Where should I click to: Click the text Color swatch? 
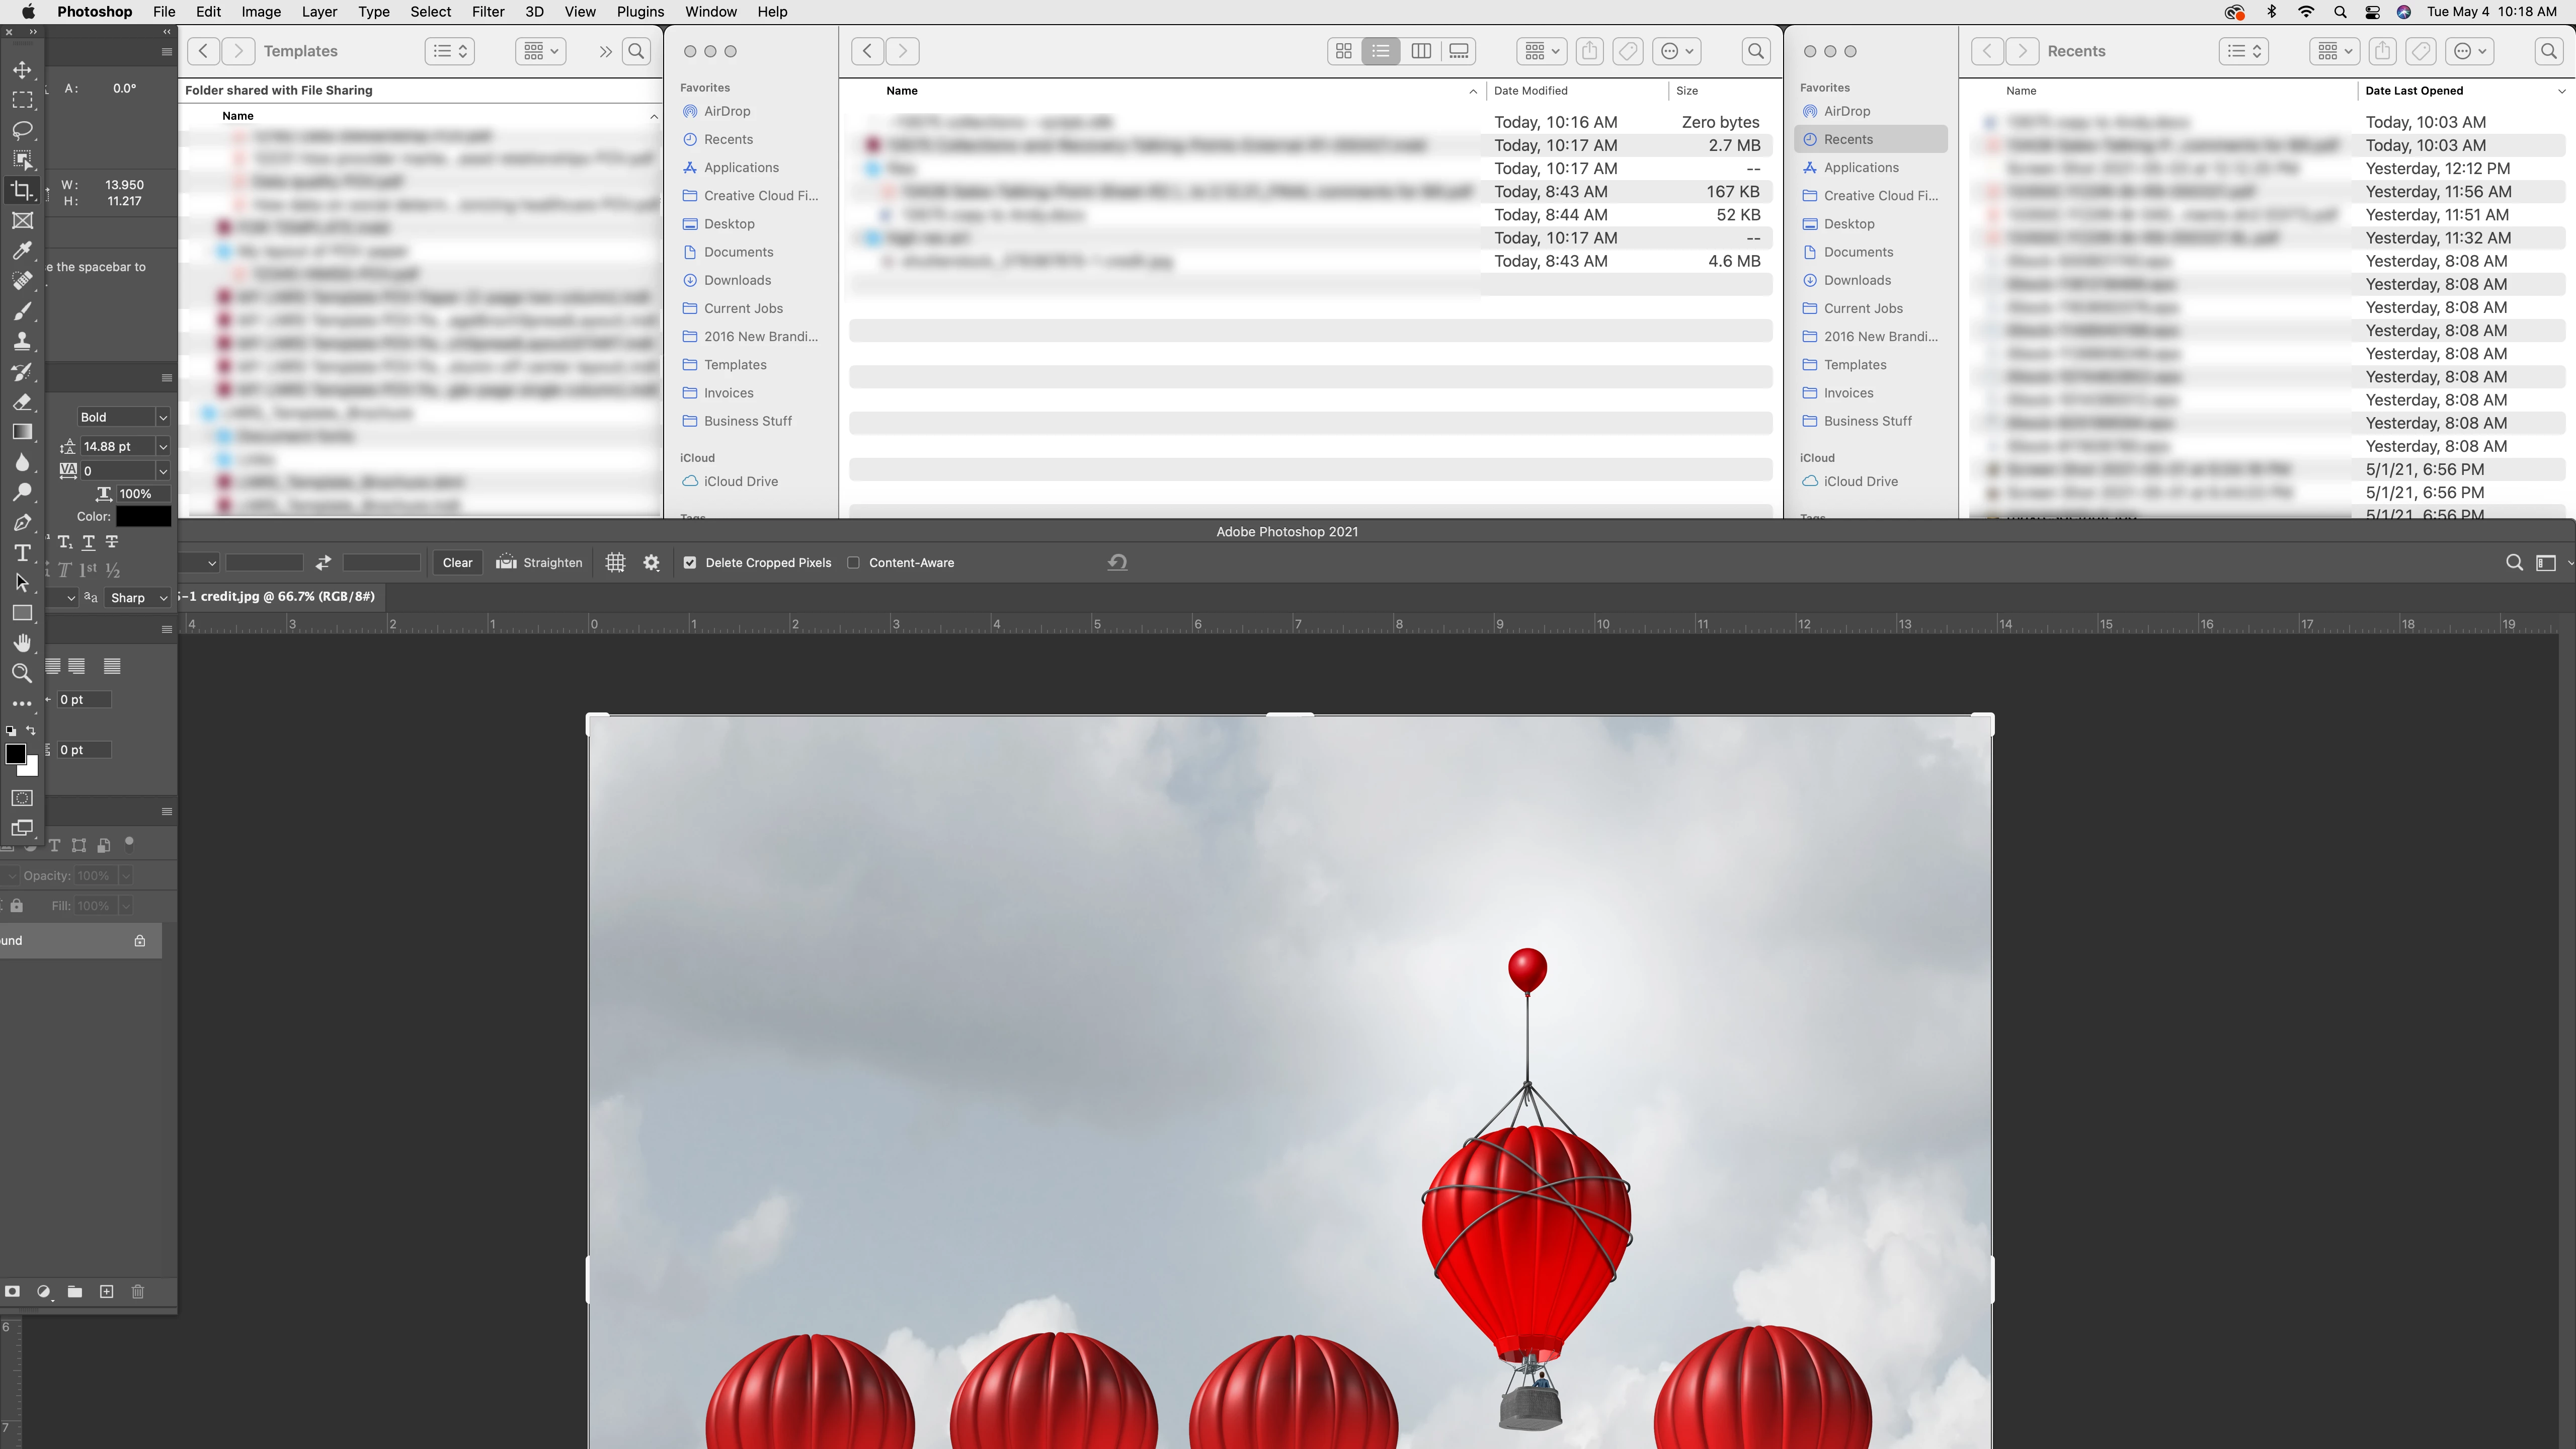tap(143, 516)
